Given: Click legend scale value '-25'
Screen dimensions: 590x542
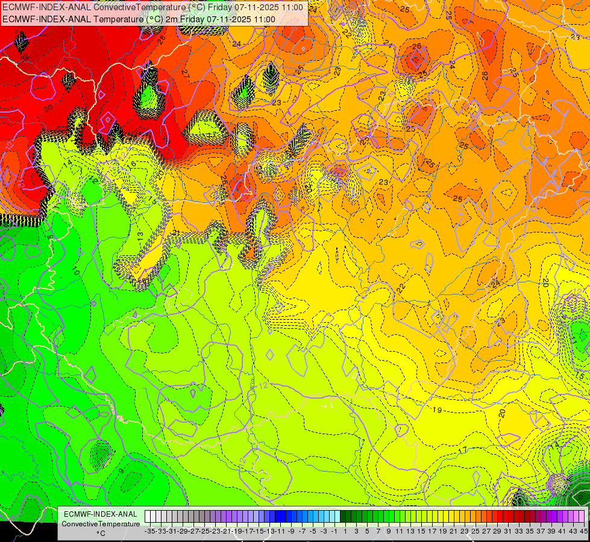Looking at the screenshot, I should [x=204, y=531].
